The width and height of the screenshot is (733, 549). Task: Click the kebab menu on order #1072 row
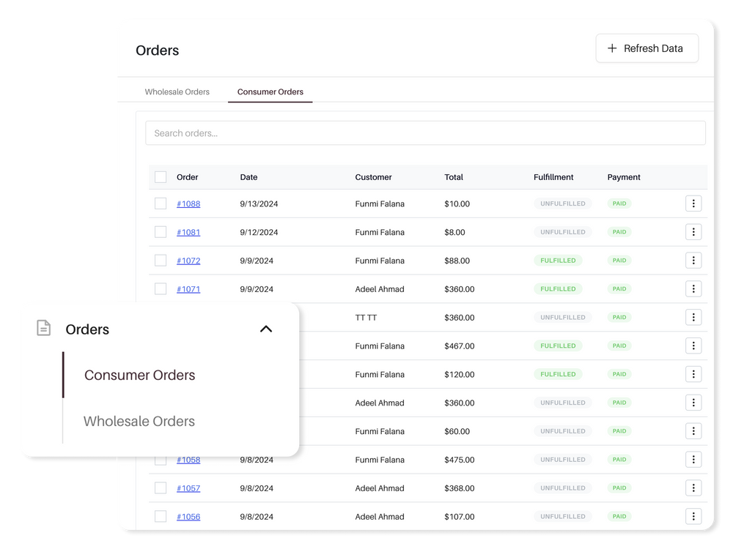693,261
